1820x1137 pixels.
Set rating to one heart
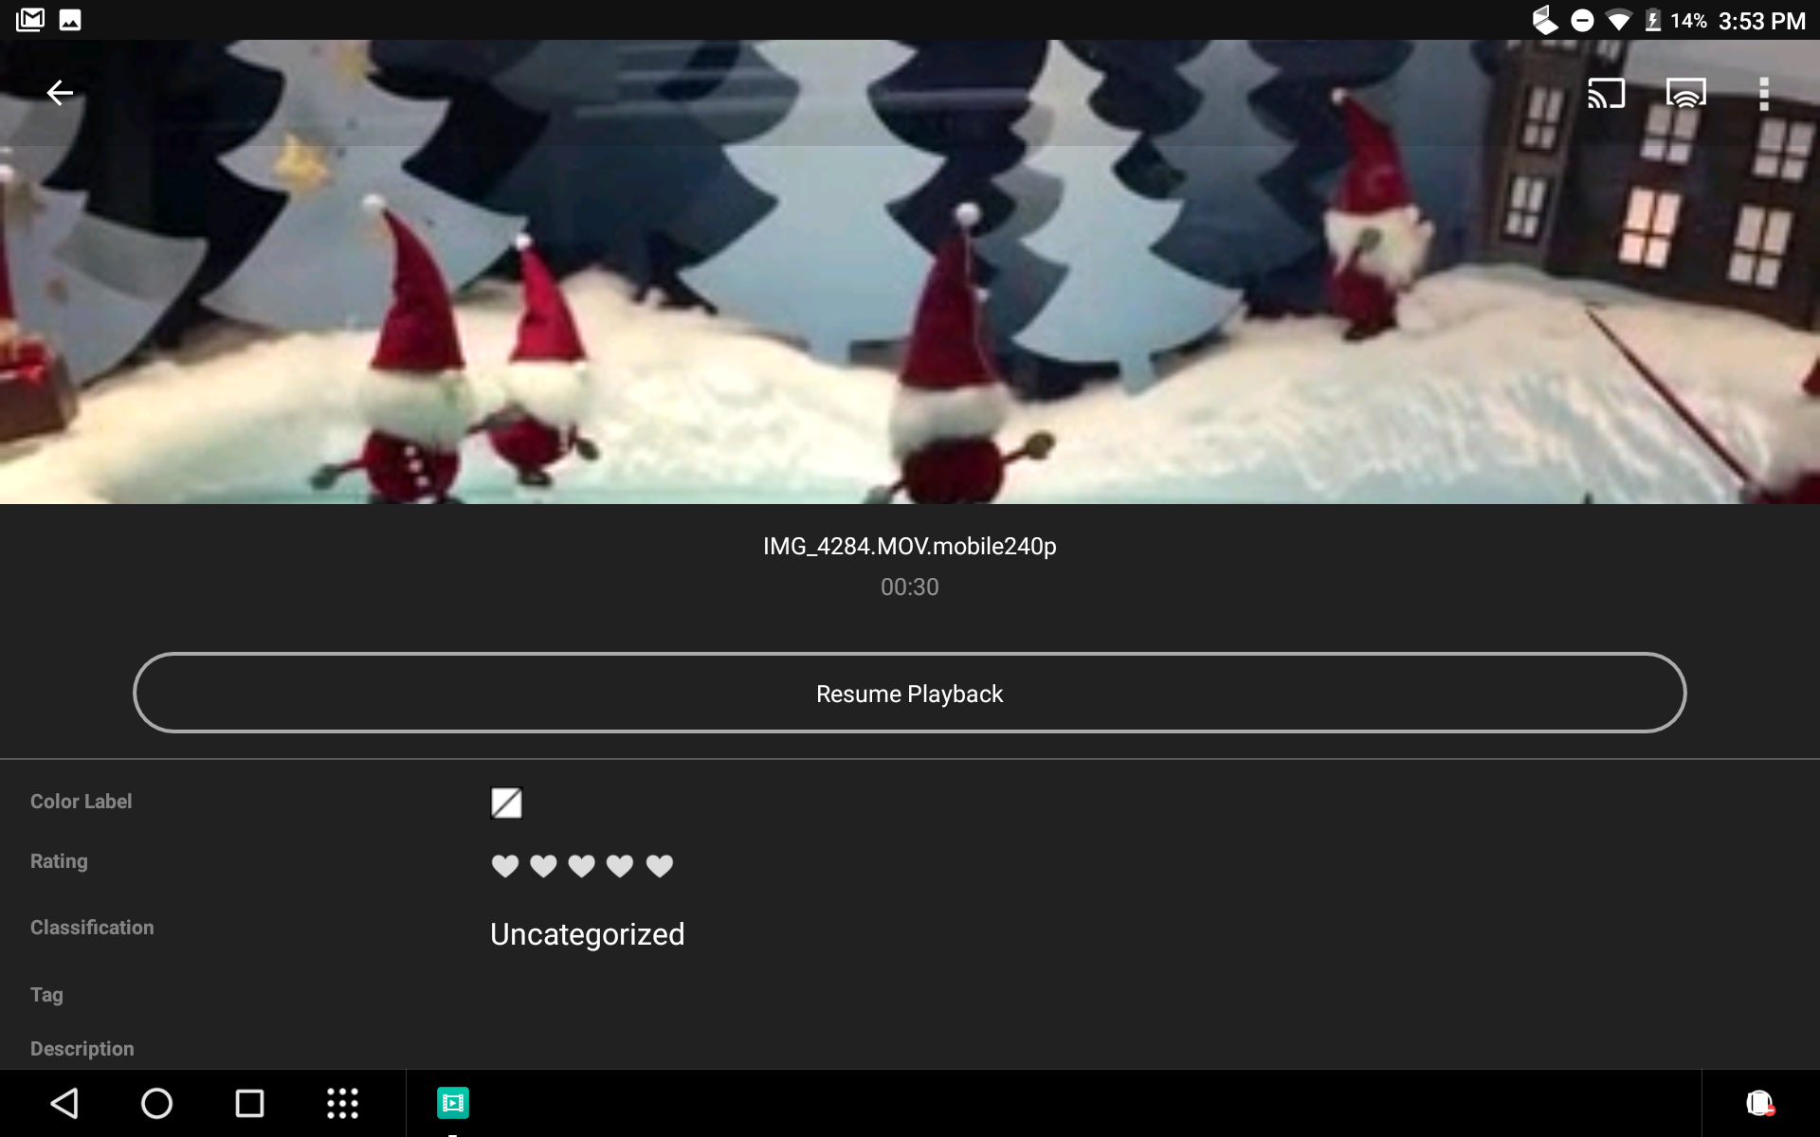[x=505, y=865]
